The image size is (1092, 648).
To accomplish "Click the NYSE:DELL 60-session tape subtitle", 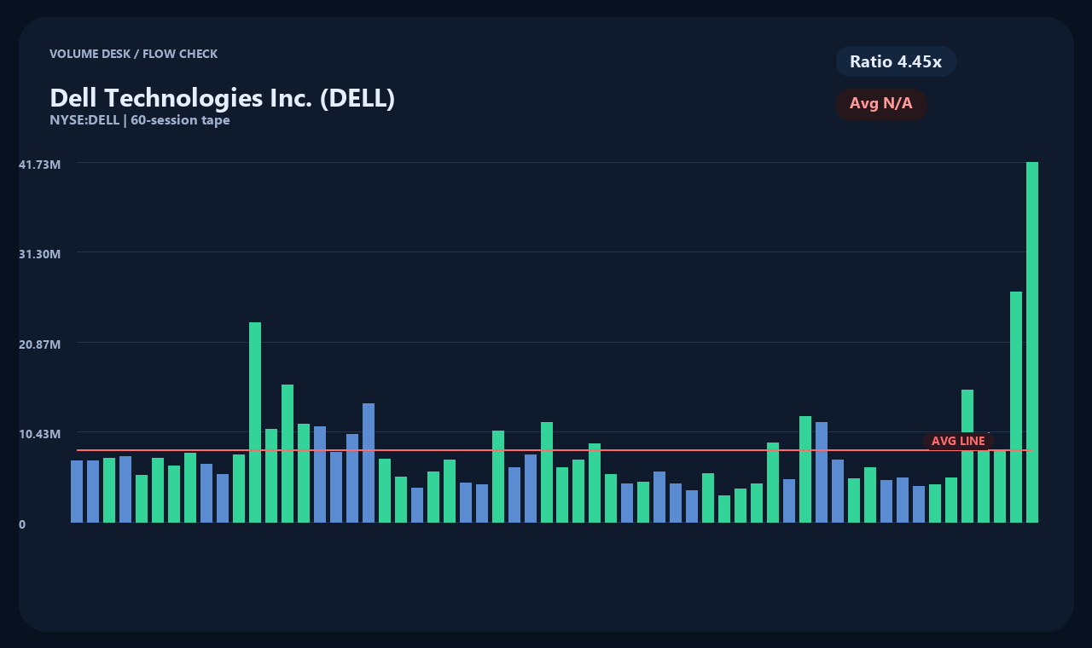I will click(139, 120).
